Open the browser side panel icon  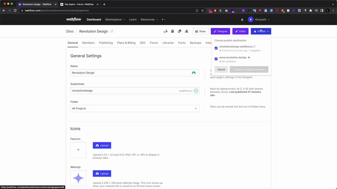pos(322,10)
